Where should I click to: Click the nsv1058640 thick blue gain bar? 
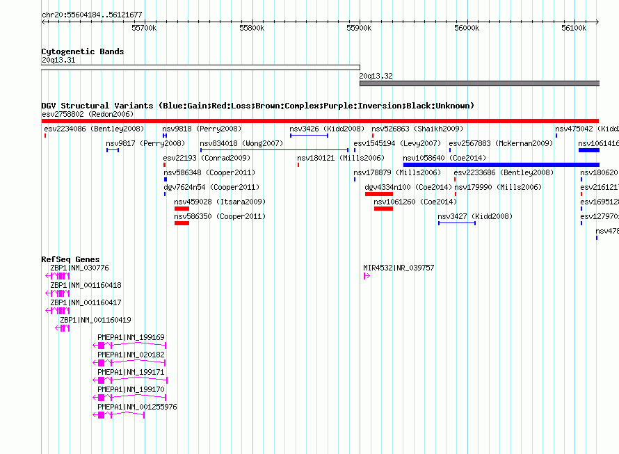[x=501, y=165]
